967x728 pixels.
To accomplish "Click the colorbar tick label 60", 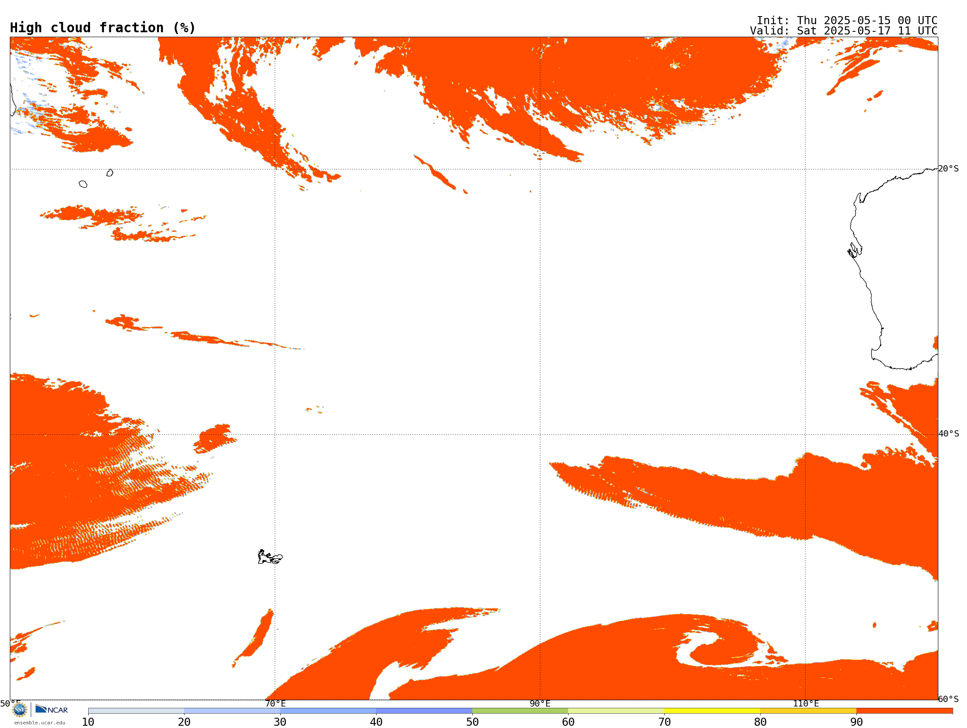I will click(568, 722).
